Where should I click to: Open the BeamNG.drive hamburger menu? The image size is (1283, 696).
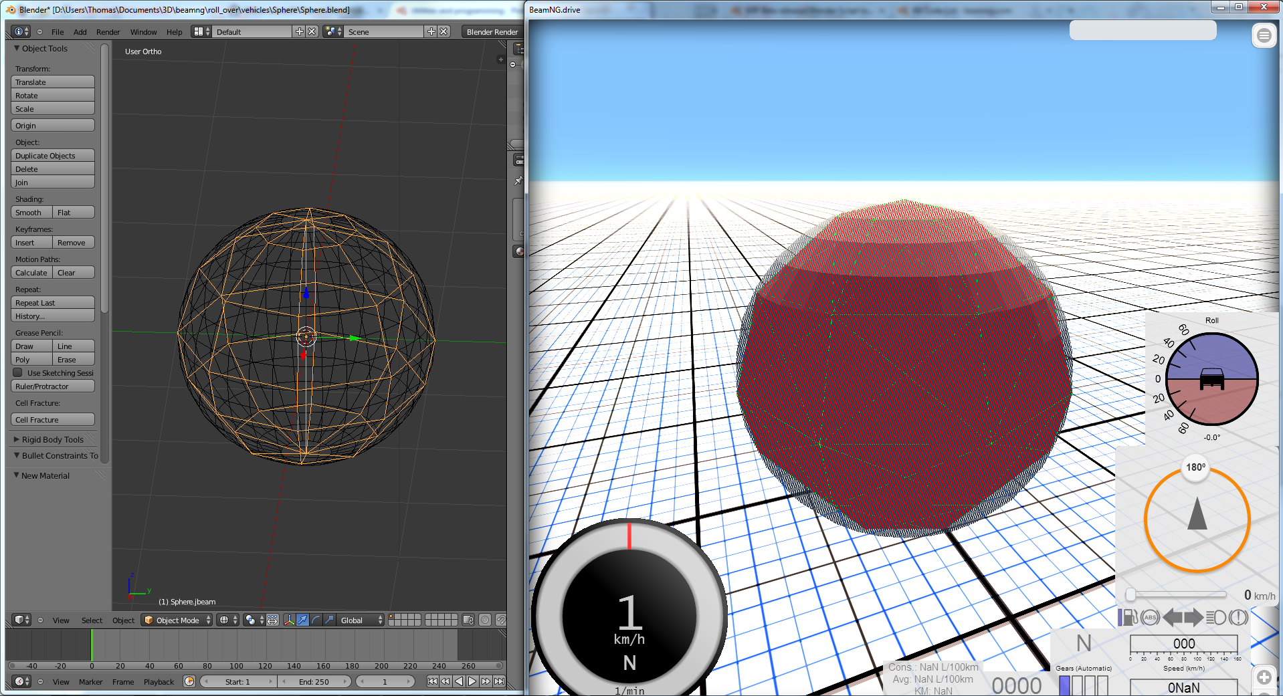pyautogui.click(x=1264, y=35)
